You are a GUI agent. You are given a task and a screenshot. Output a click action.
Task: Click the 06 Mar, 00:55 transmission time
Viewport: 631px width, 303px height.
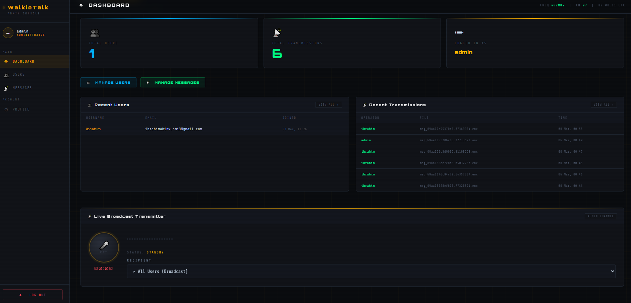tap(570, 129)
